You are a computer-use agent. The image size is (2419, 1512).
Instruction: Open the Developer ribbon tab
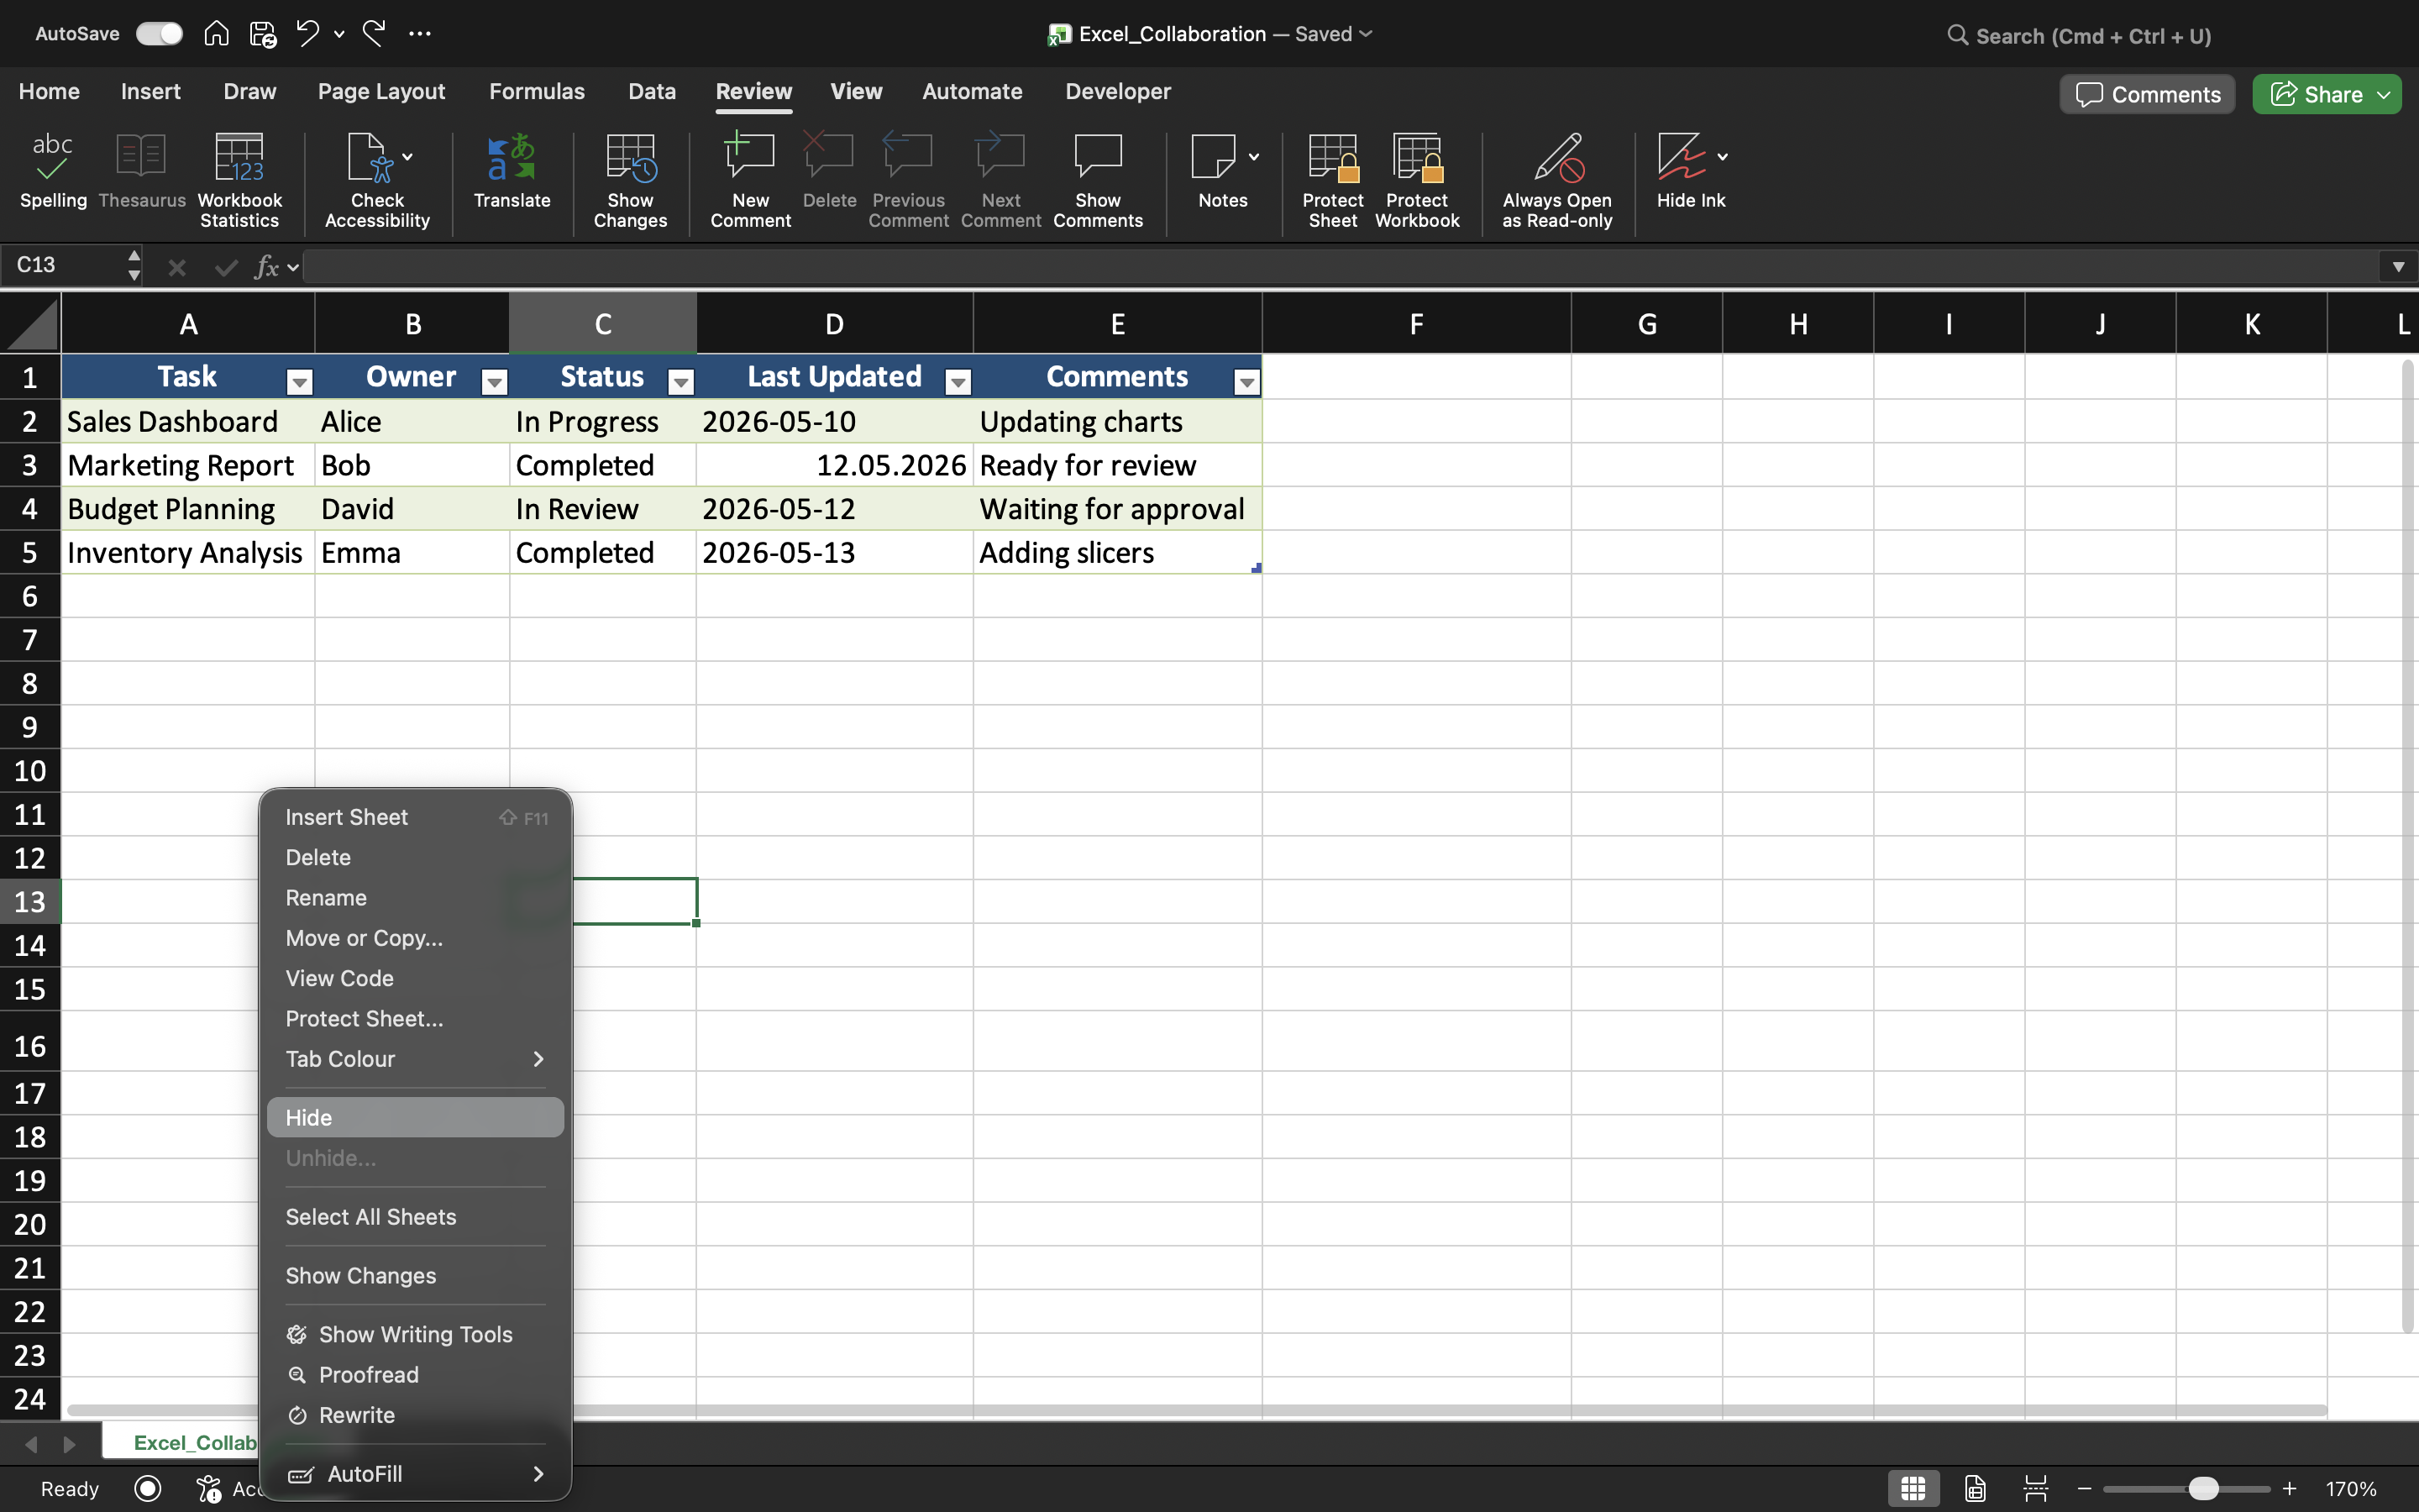(1118, 92)
